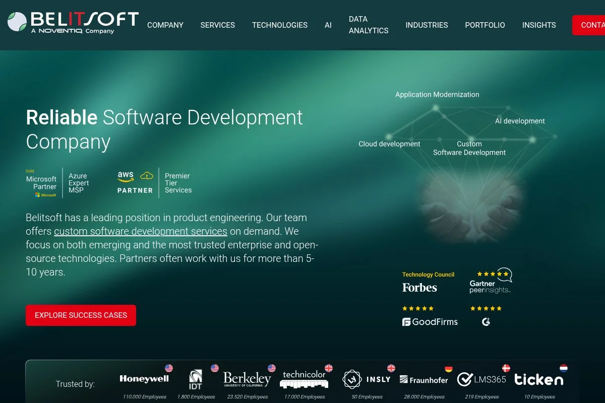The height and width of the screenshot is (403, 605).
Task: Open the TECHNOLOGIES dropdown menu
Action: [x=279, y=25]
